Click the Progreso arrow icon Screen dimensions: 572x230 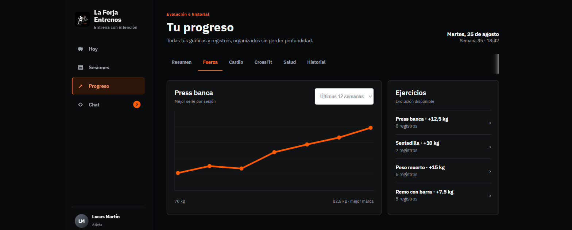(80, 86)
